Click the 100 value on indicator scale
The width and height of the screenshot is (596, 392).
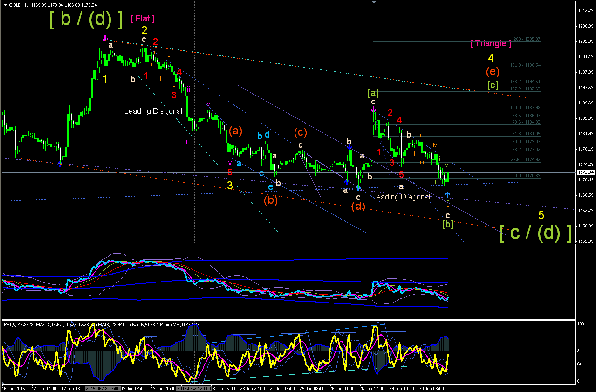click(582, 323)
